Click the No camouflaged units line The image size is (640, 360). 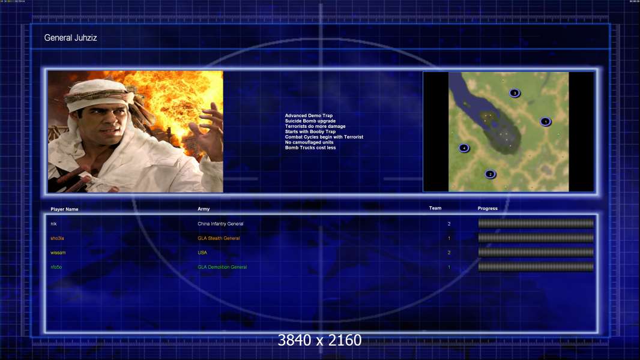click(309, 142)
